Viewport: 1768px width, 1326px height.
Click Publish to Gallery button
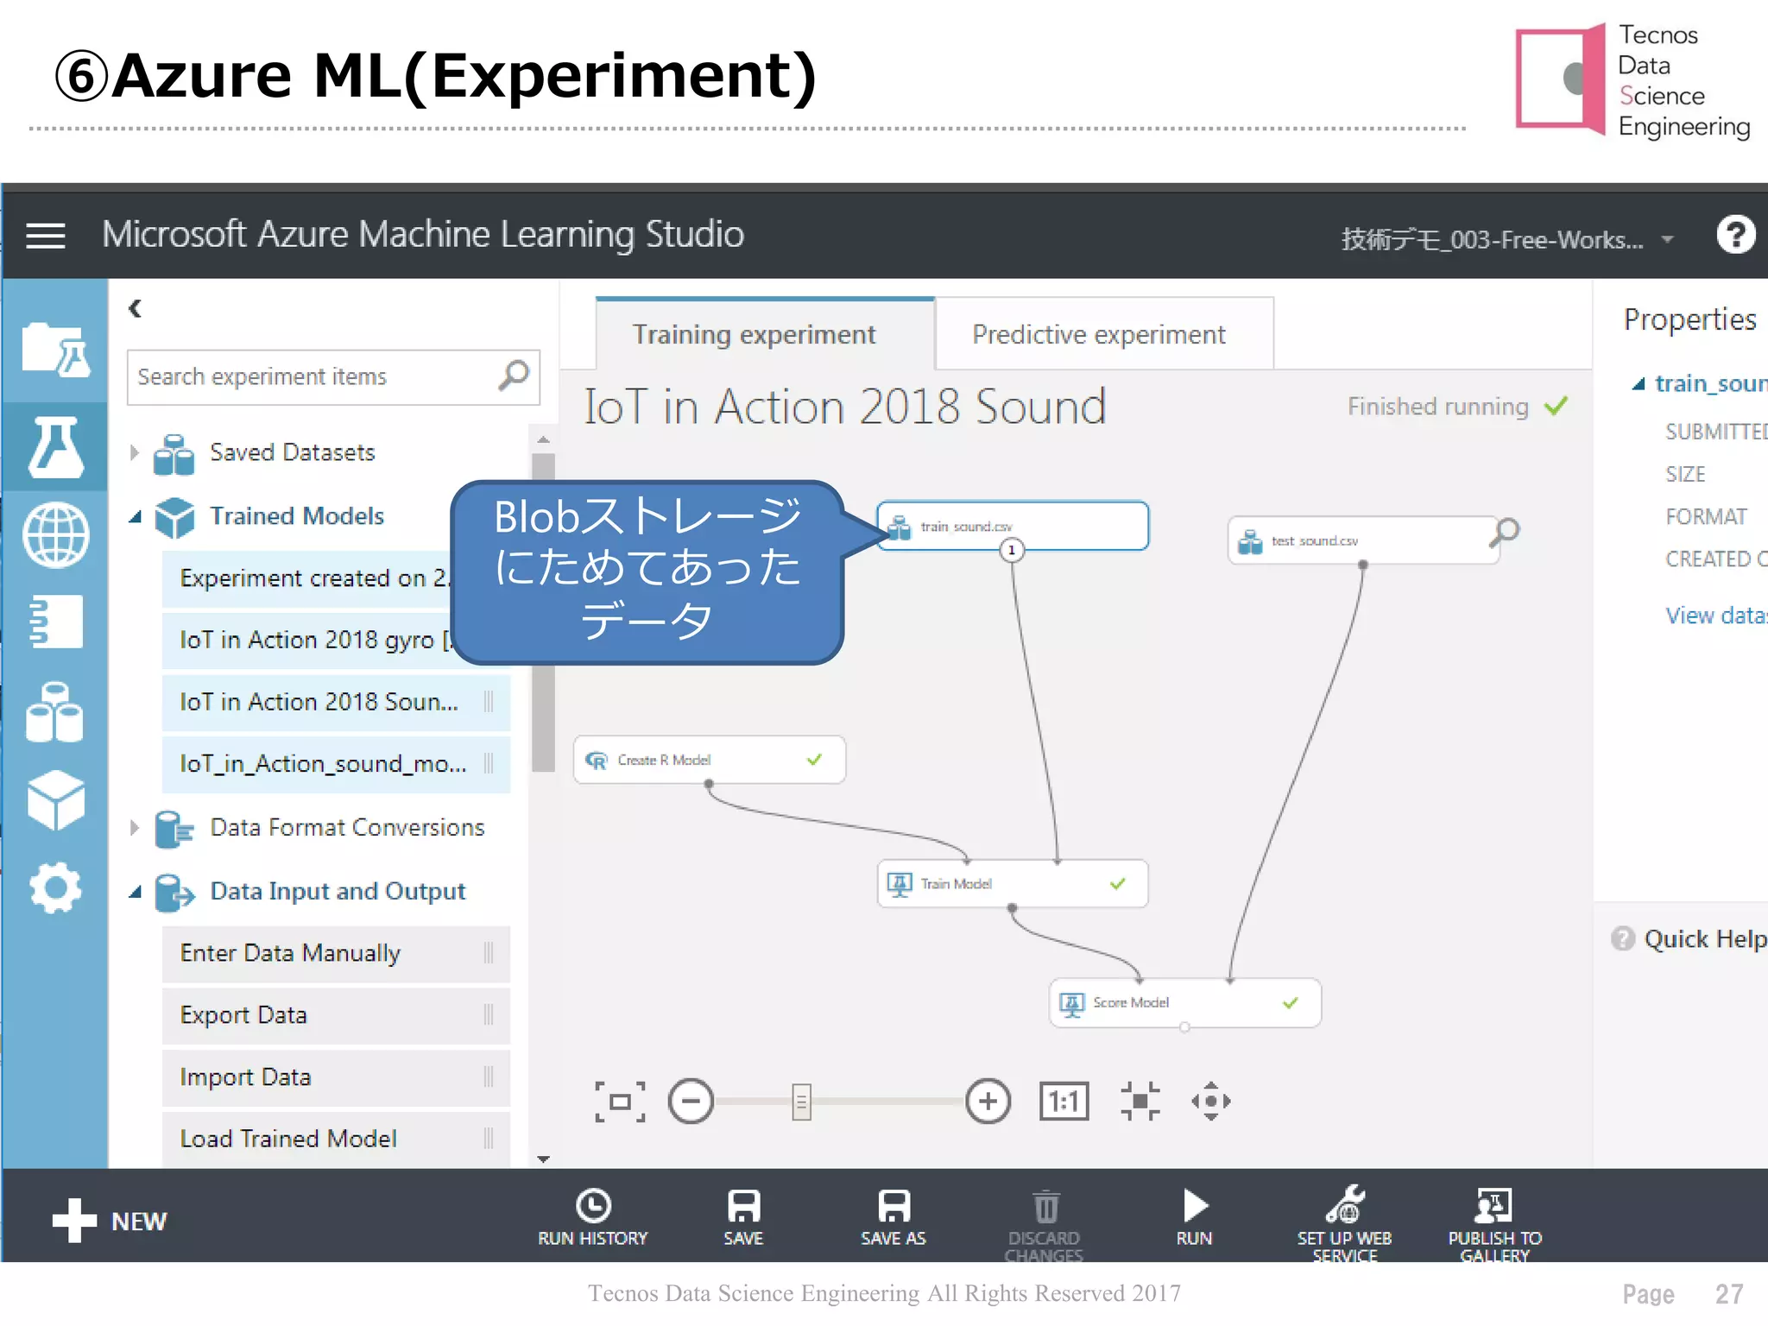pyautogui.click(x=1495, y=1224)
